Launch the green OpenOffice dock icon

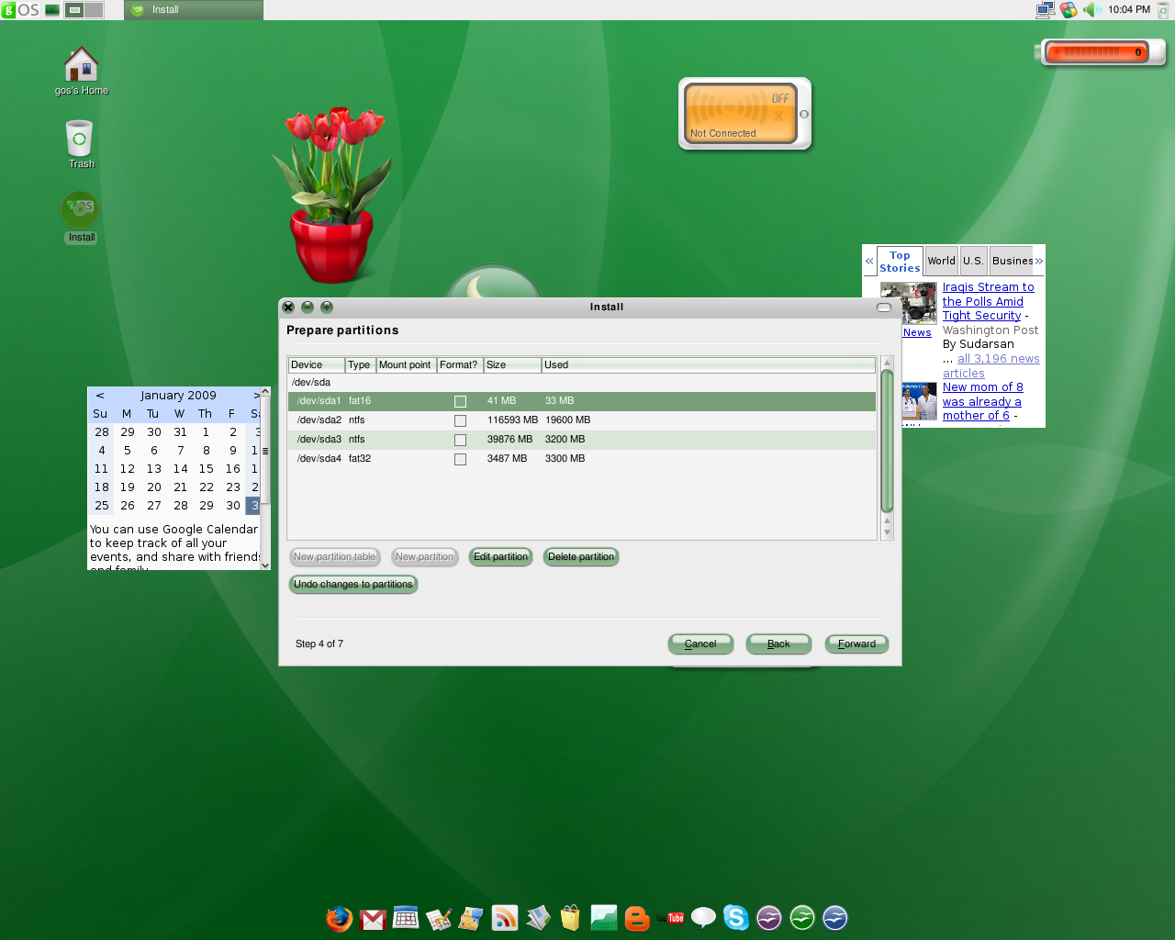pyautogui.click(x=802, y=918)
